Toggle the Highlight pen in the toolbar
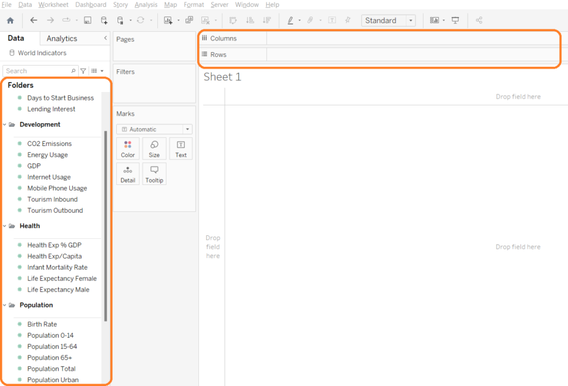 [x=289, y=20]
